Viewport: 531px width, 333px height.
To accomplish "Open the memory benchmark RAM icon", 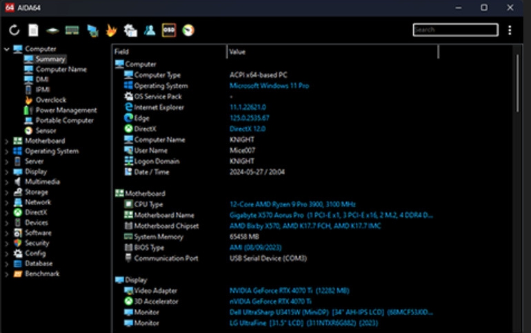I will [x=72, y=31].
